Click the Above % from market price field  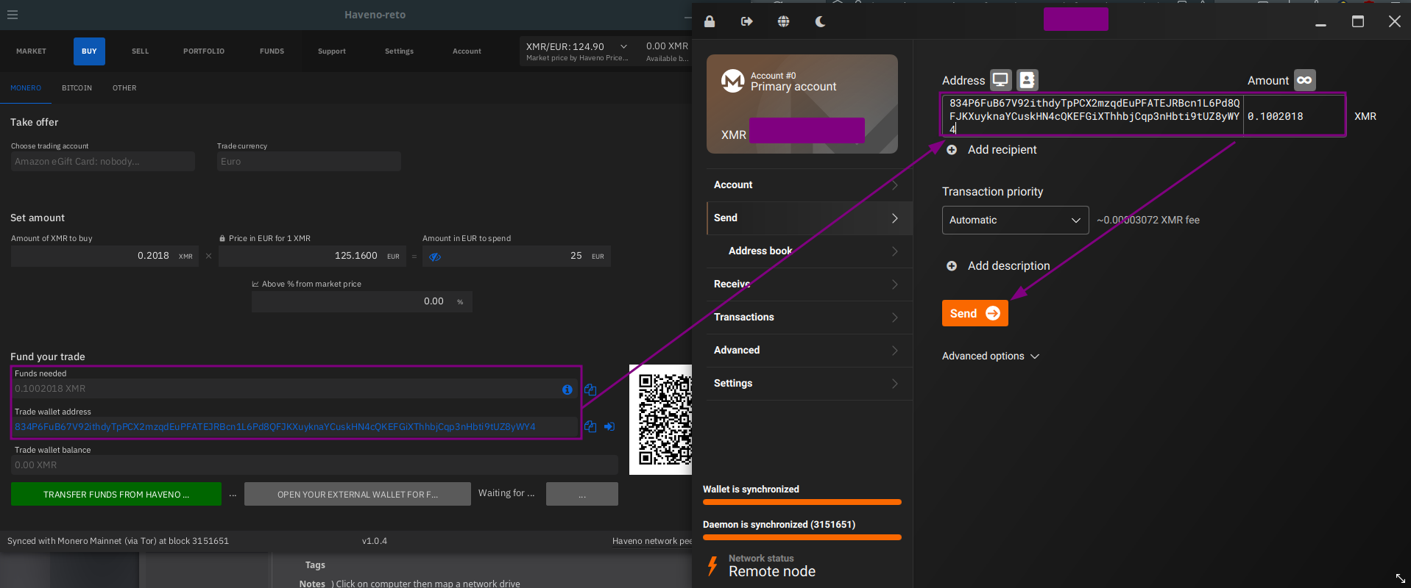click(x=362, y=302)
